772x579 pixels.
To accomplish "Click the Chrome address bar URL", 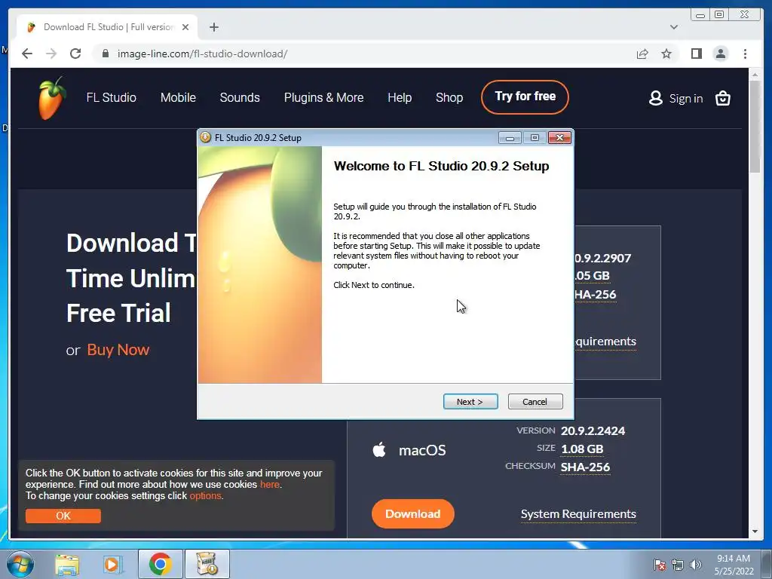I will pyautogui.click(x=202, y=54).
